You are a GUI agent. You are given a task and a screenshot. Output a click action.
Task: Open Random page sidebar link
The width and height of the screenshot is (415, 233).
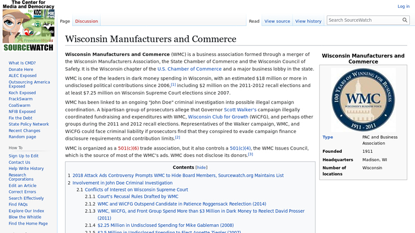click(22, 137)
